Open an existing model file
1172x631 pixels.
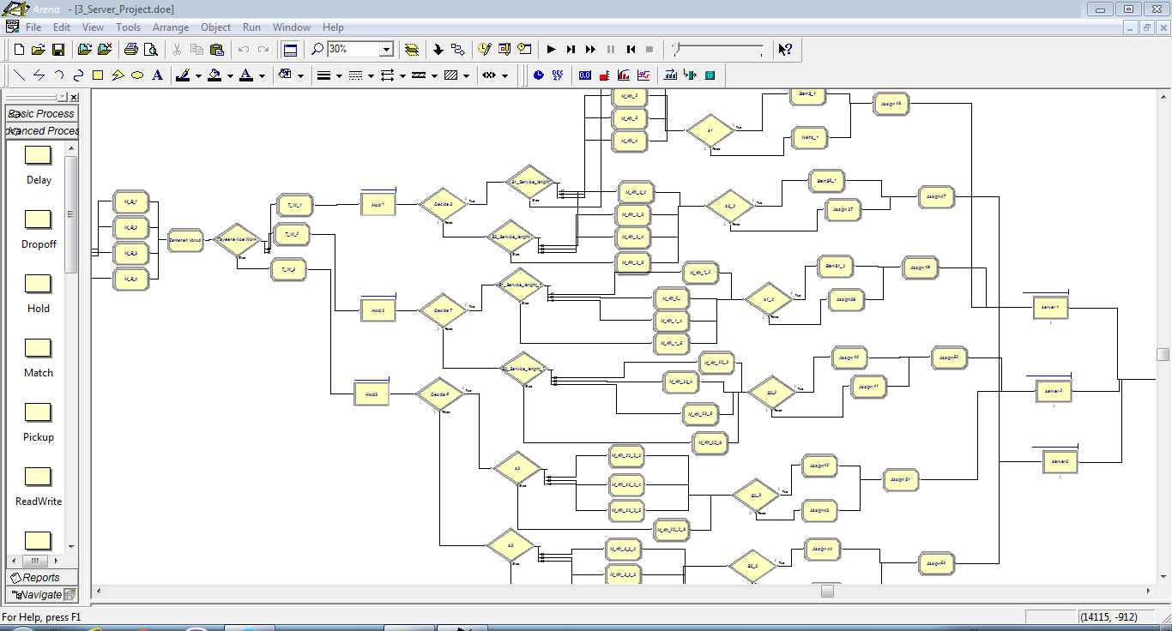pos(39,50)
